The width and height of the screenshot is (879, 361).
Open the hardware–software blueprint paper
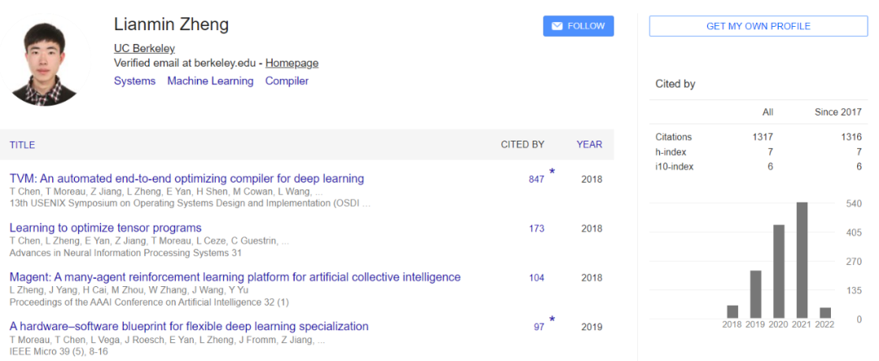coord(189,327)
